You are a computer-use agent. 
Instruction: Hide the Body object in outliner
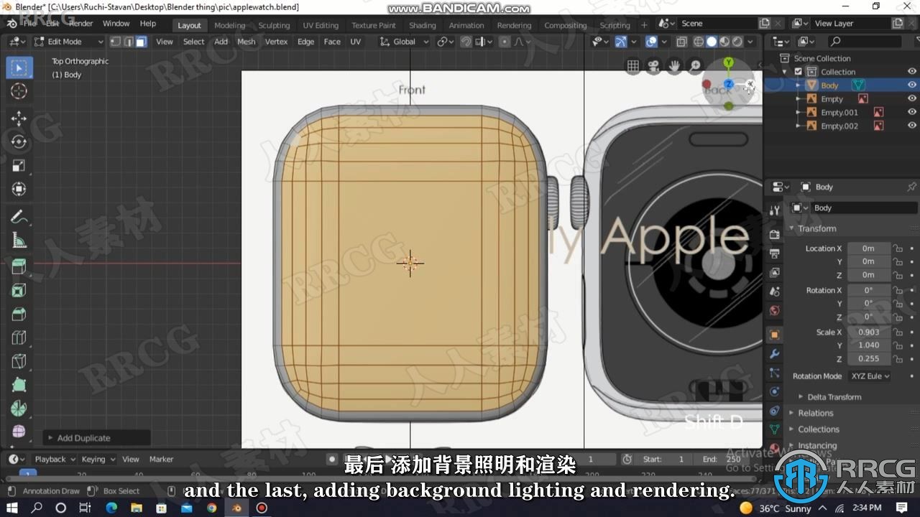(911, 85)
